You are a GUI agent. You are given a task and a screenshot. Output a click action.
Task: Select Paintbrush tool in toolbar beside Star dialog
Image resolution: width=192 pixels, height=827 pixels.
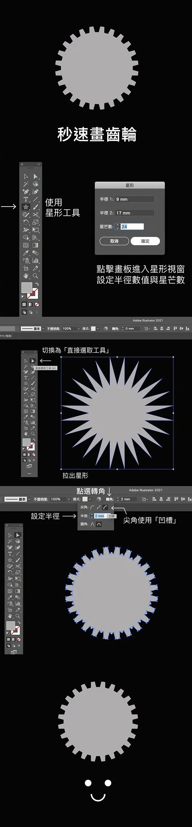(x=36, y=207)
